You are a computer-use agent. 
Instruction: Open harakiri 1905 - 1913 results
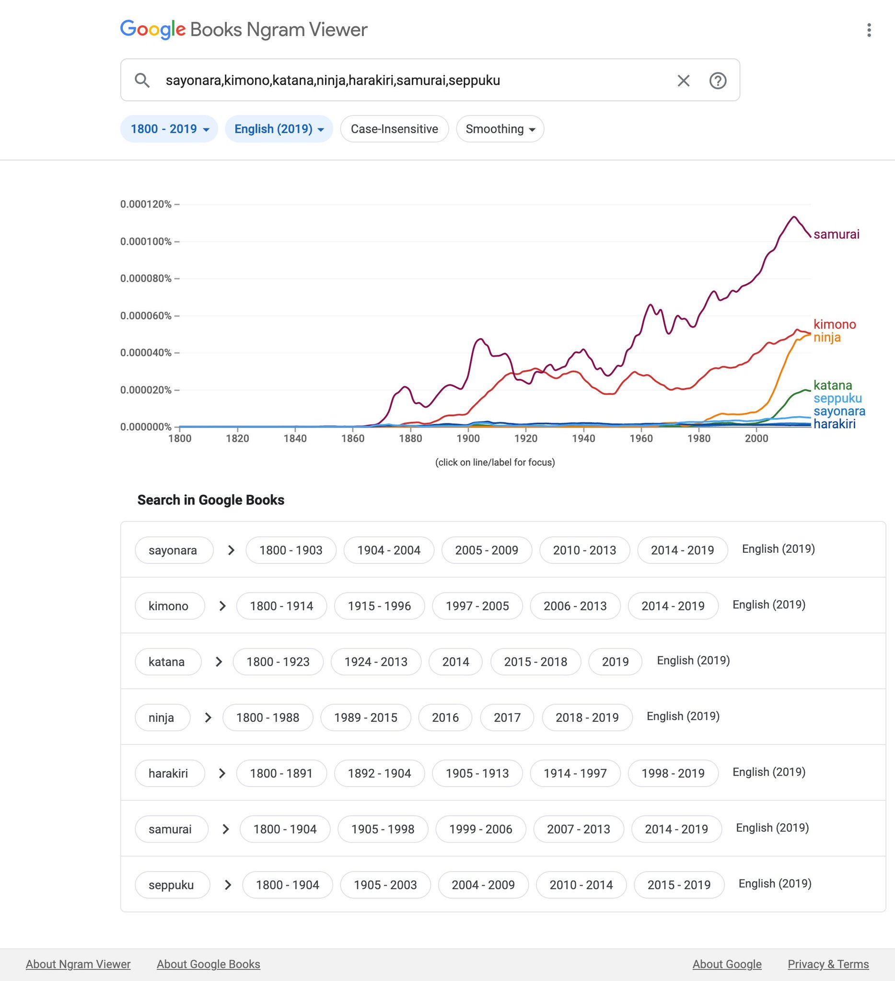(477, 773)
